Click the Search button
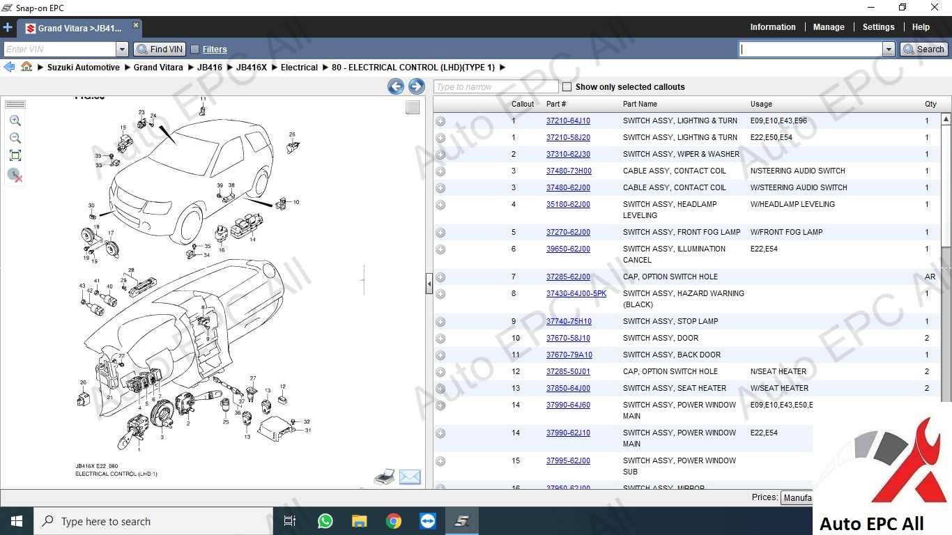 pos(923,49)
